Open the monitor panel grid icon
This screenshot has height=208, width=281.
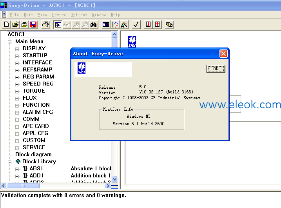[106, 24]
